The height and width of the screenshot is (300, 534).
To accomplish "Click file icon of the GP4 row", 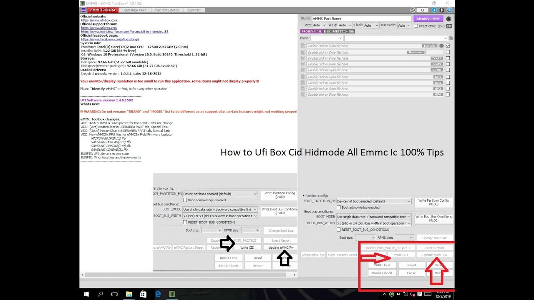I will coord(303,95).
